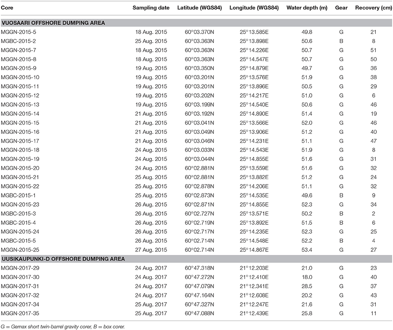The height and width of the screenshot is (330, 393).
Task: Click the 'Longitude (WGS84)' column header
Action: (254, 8)
